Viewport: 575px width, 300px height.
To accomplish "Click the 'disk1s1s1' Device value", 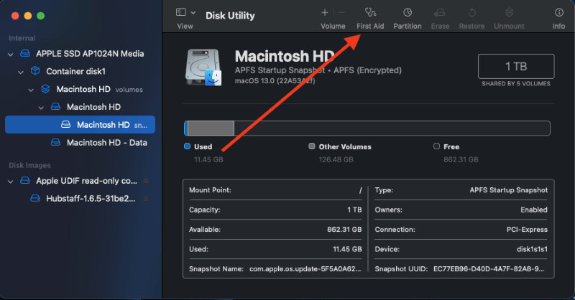I will (x=532, y=249).
